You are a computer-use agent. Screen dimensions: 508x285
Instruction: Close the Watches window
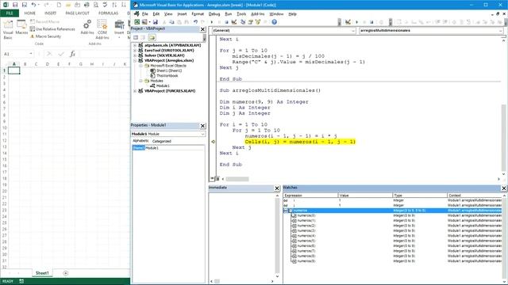(504, 188)
